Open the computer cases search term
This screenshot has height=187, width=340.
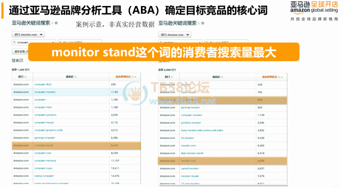[43, 168]
